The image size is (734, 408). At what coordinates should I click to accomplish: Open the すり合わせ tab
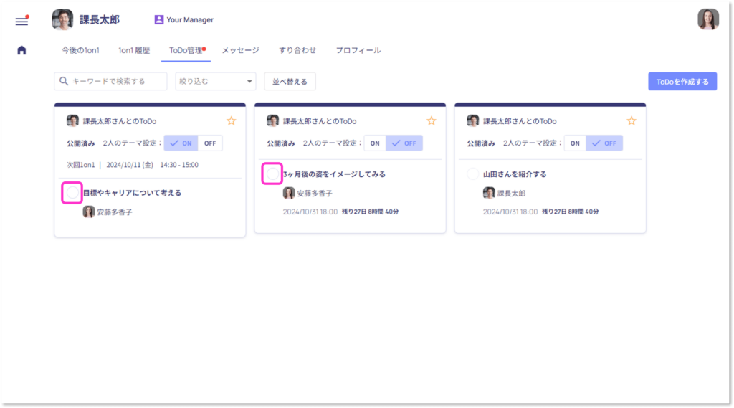[297, 50]
